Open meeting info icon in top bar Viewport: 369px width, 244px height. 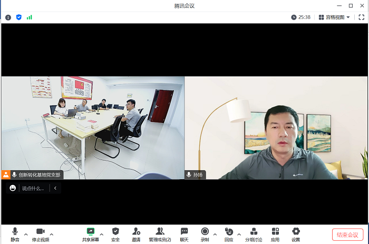tap(8, 17)
